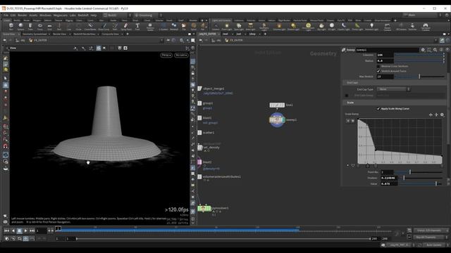Switch to the Composite View tab

(110, 34)
